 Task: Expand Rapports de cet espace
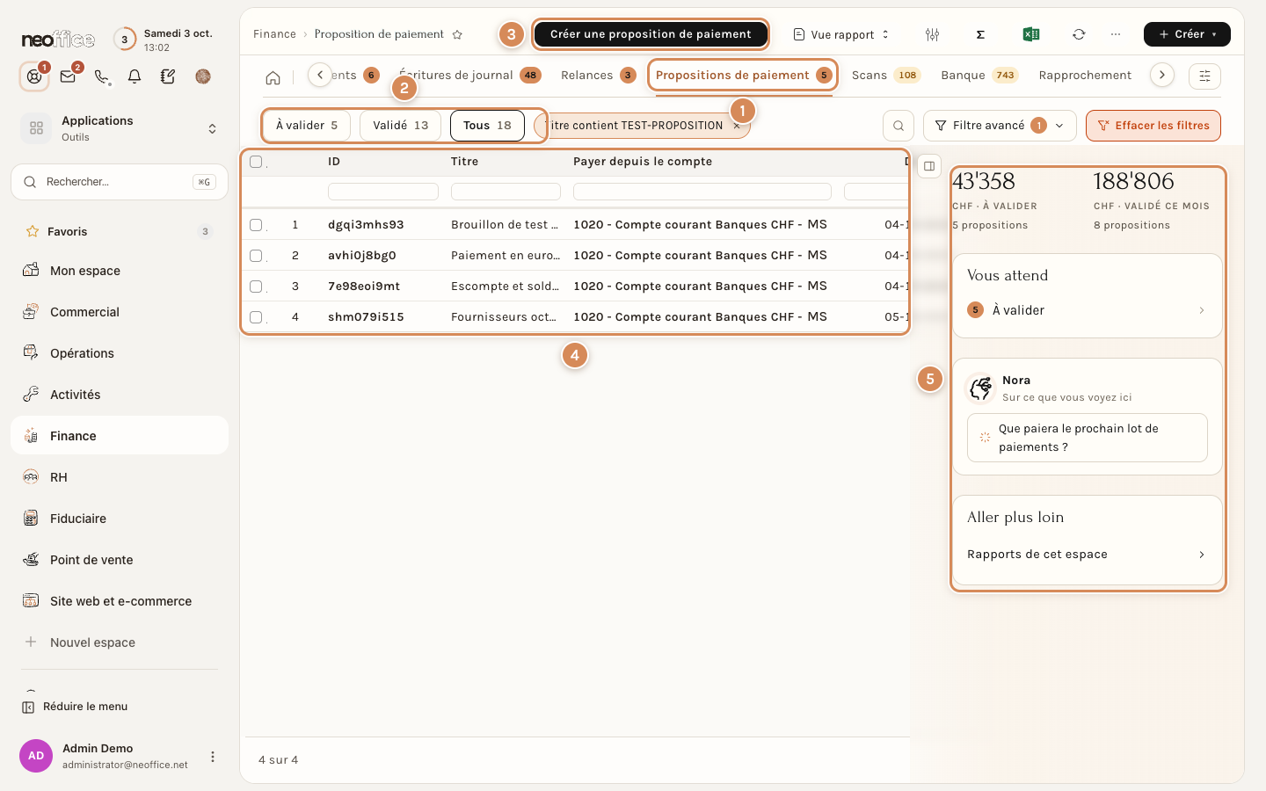click(x=1087, y=555)
